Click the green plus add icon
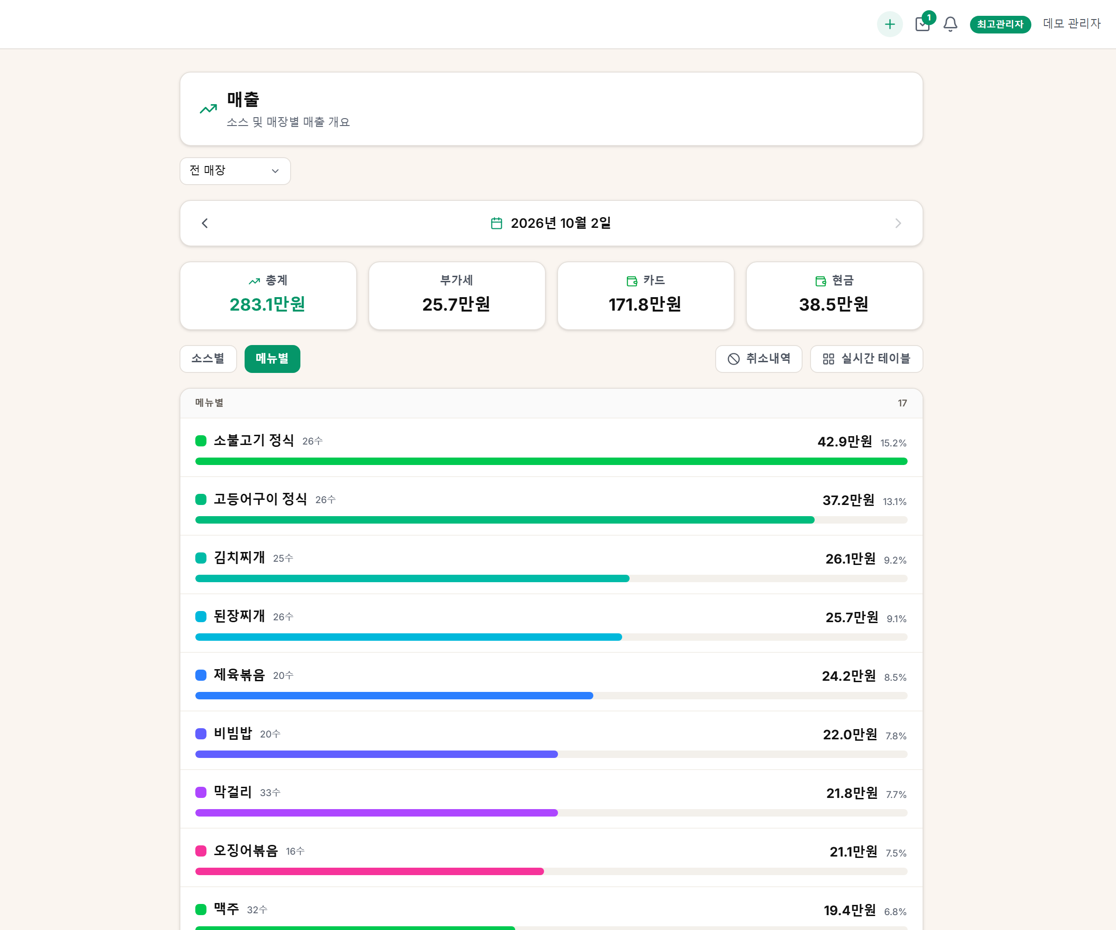Image resolution: width=1116 pixels, height=930 pixels. pyautogui.click(x=890, y=24)
